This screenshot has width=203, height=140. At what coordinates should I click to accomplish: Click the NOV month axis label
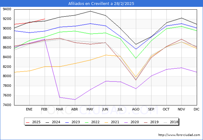tap(181, 109)
